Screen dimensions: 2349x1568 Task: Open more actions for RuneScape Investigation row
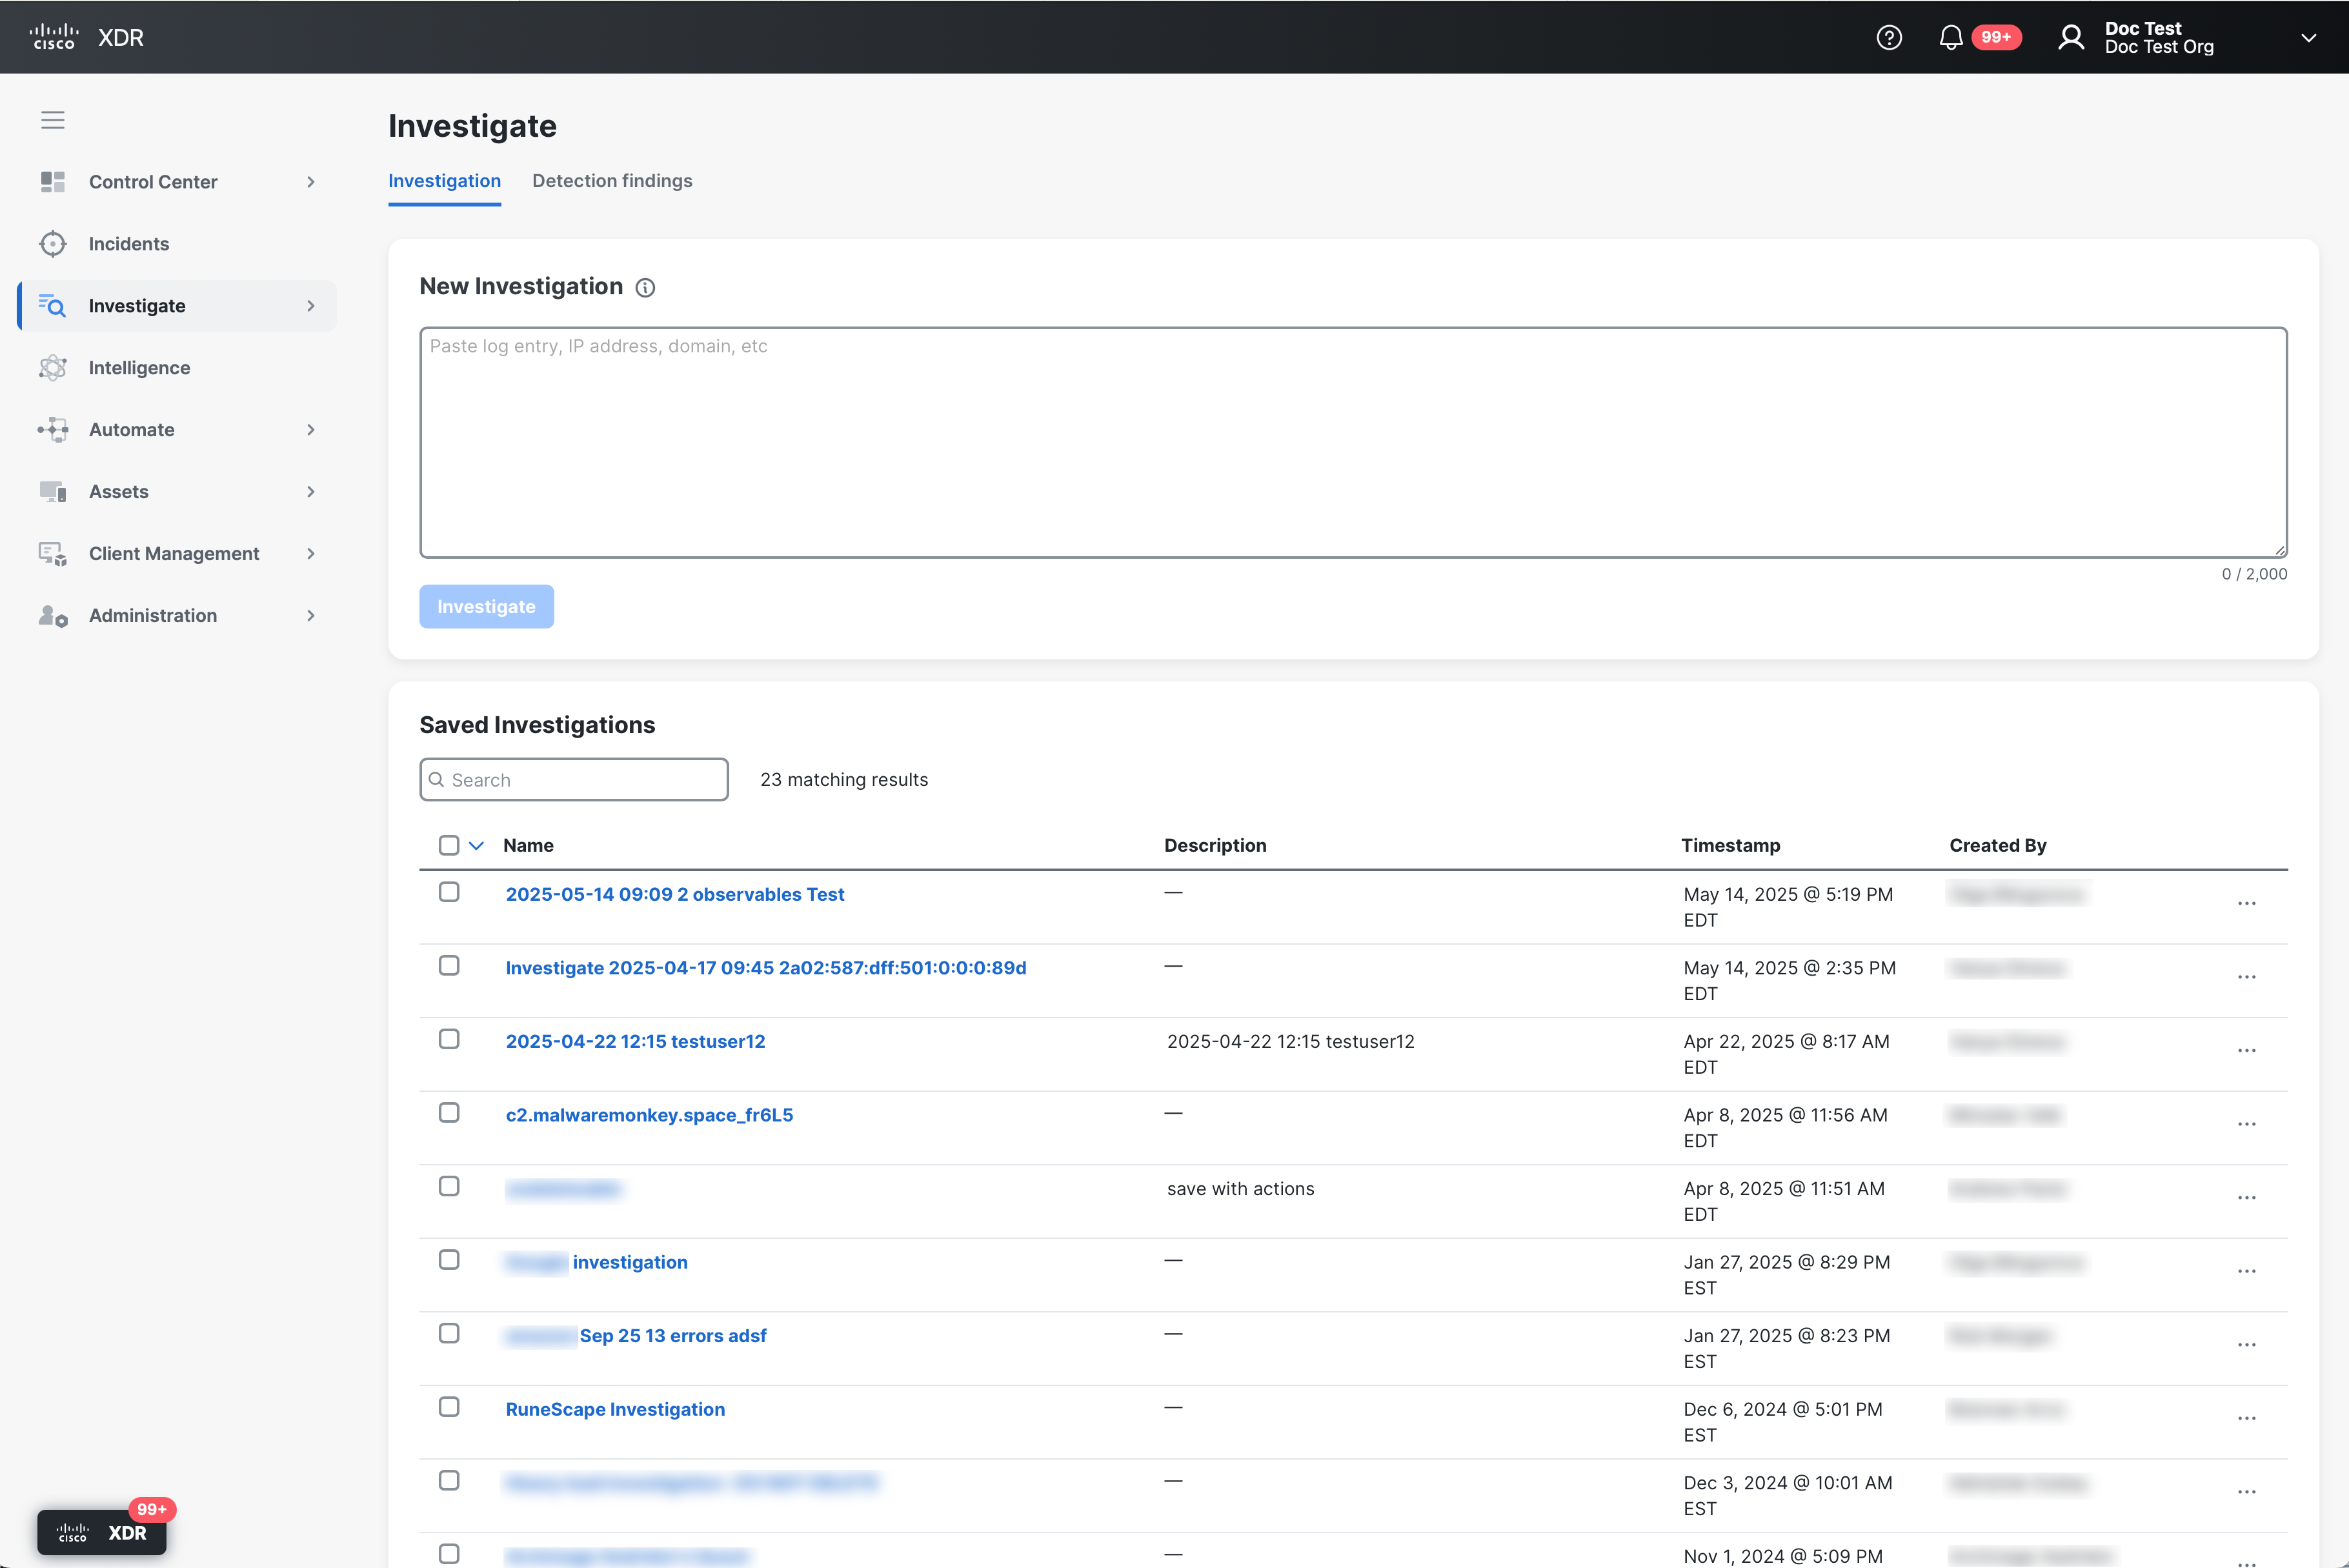tap(2246, 1419)
